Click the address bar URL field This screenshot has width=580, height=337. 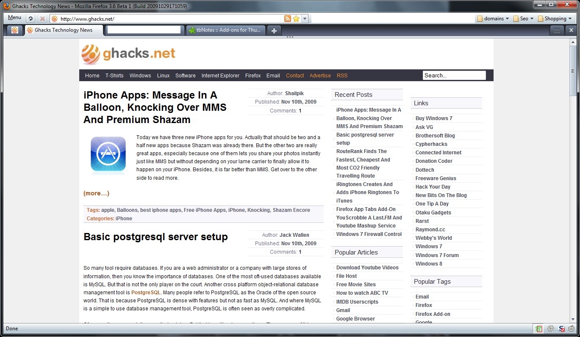click(172, 19)
